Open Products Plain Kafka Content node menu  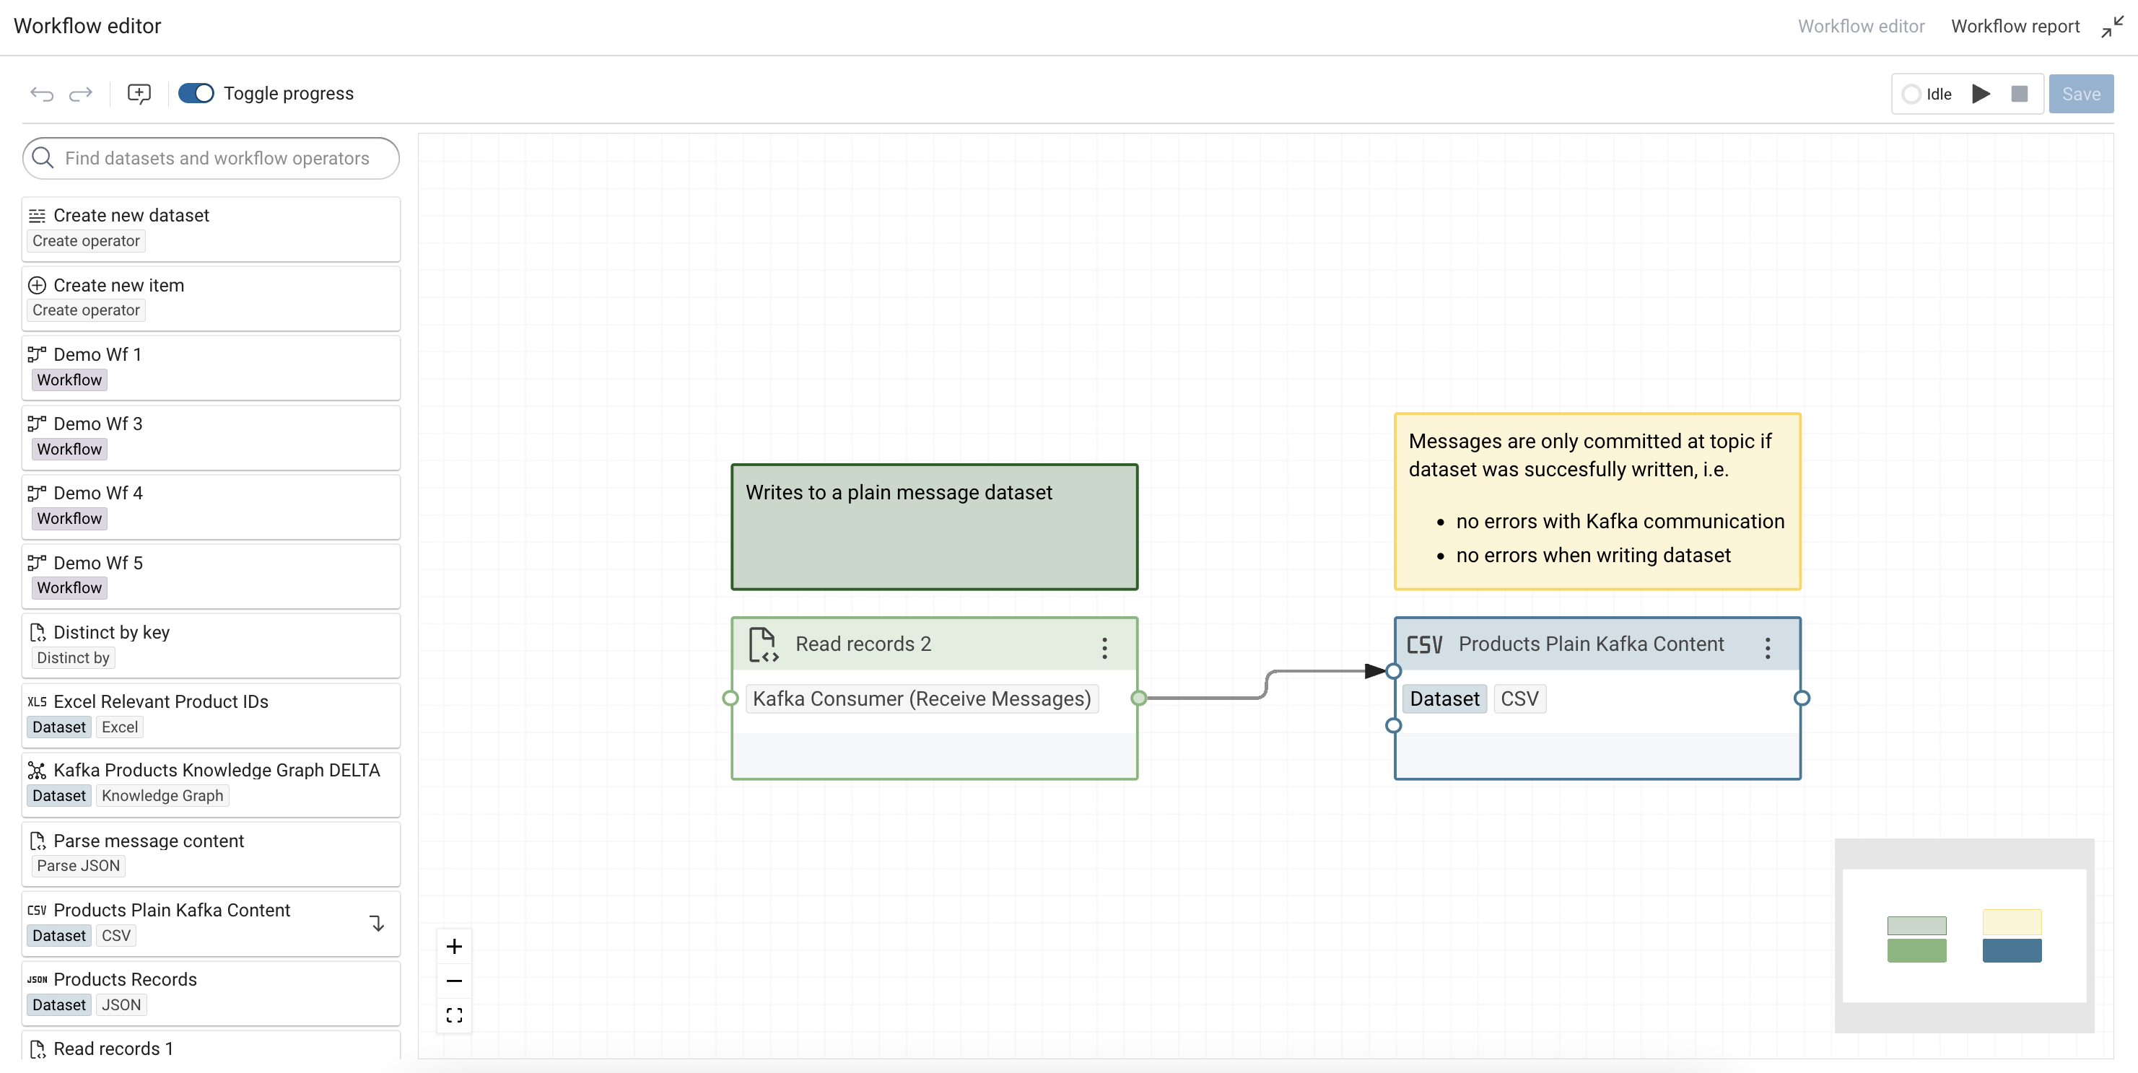(x=1767, y=647)
